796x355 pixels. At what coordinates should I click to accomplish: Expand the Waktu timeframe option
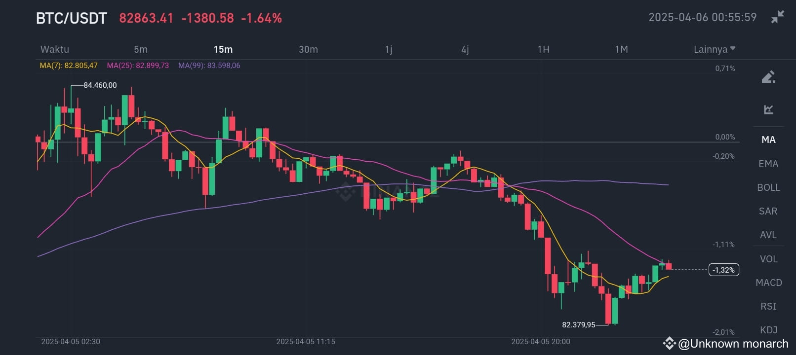pos(54,49)
